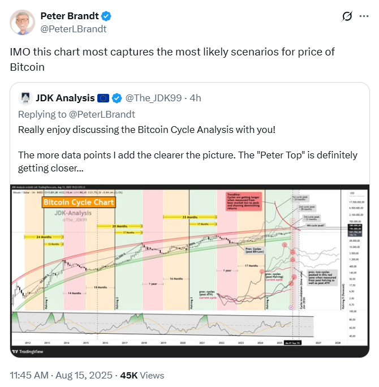Click the JDK Analysis avatar icon
379x387 pixels.
point(25,98)
